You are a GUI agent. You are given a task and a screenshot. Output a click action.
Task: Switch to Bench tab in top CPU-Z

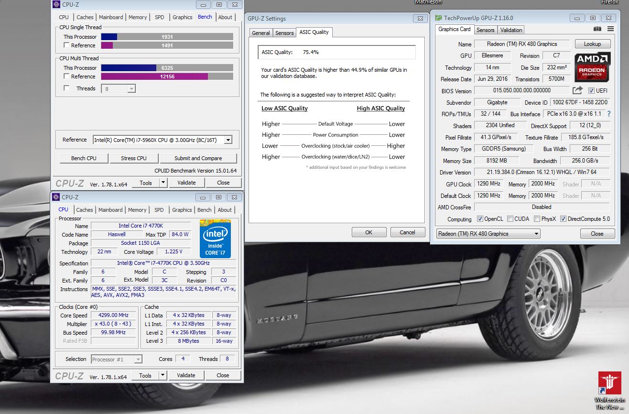[x=205, y=17]
